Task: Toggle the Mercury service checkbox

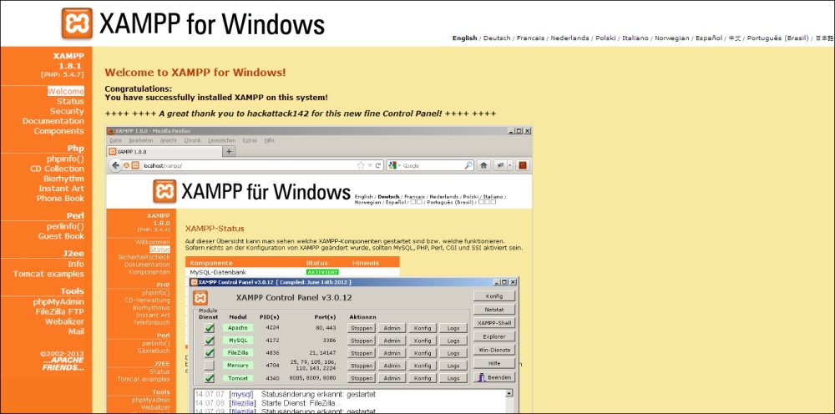Action: (210, 366)
